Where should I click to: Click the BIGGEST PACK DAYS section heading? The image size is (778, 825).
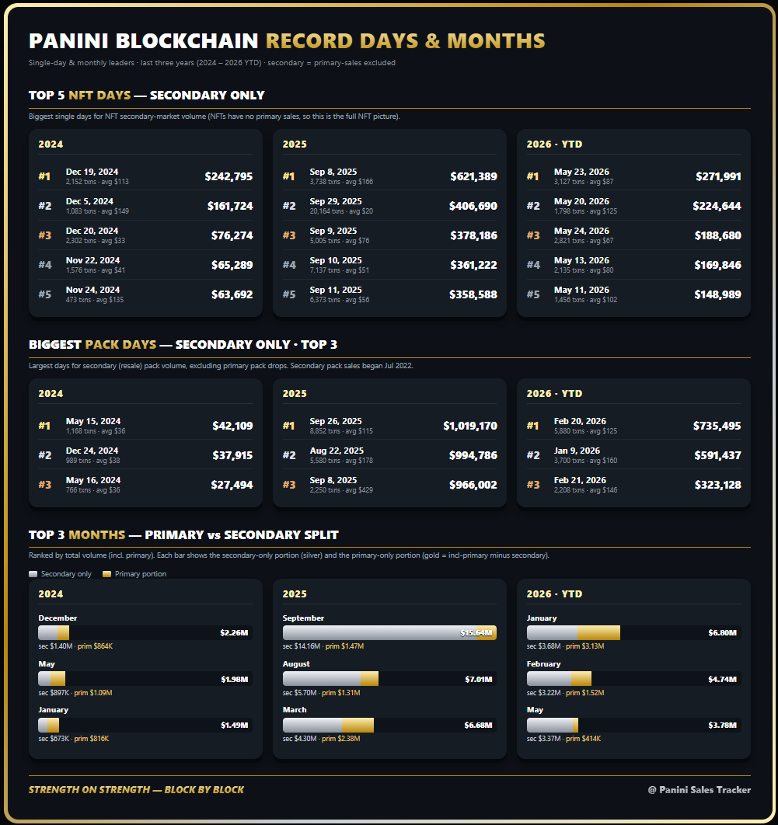183,345
